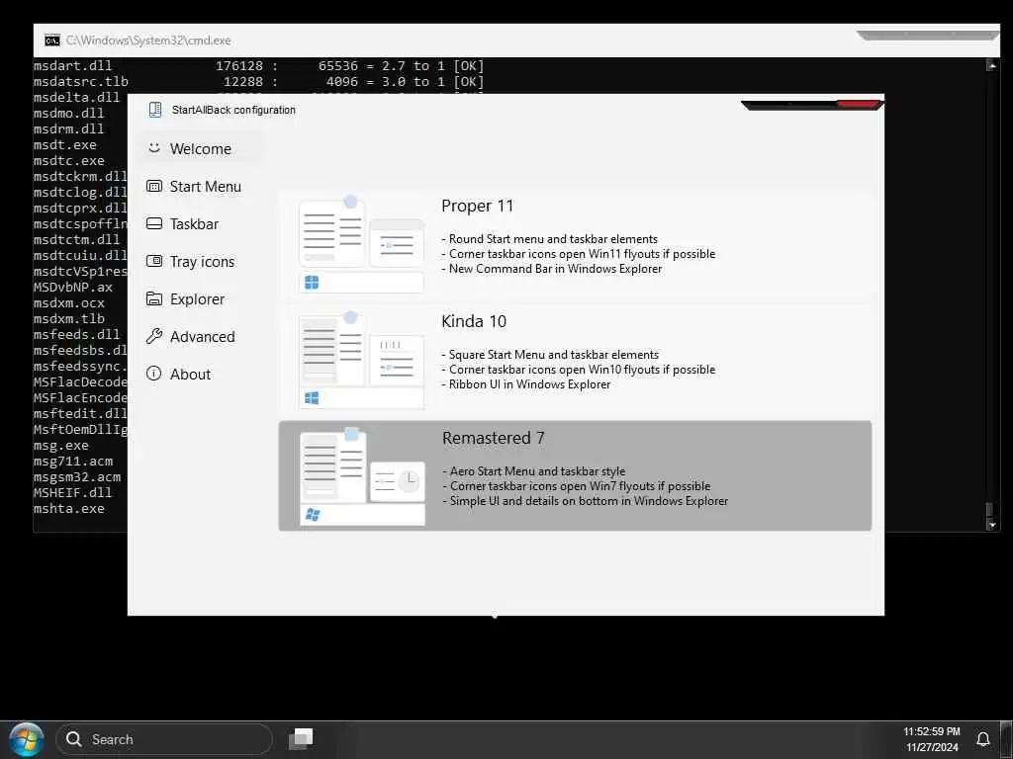Select the Remastered 7 theme heading

point(493,438)
